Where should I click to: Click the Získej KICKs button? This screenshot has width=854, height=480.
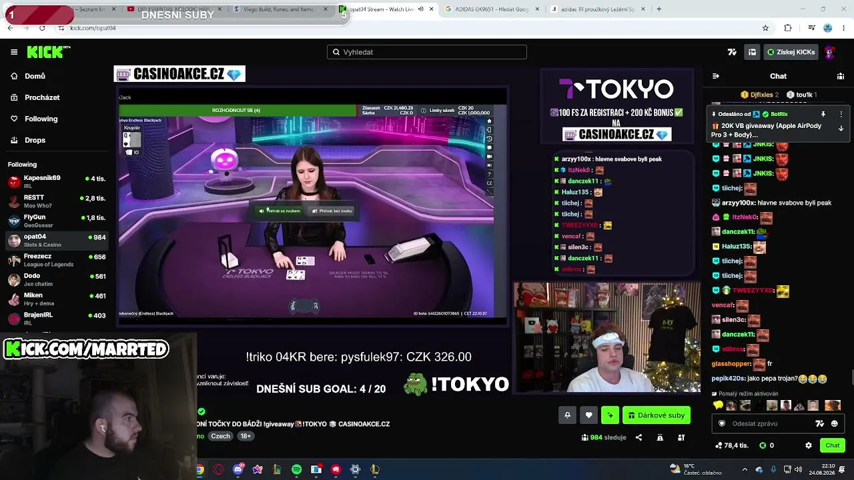pos(791,52)
